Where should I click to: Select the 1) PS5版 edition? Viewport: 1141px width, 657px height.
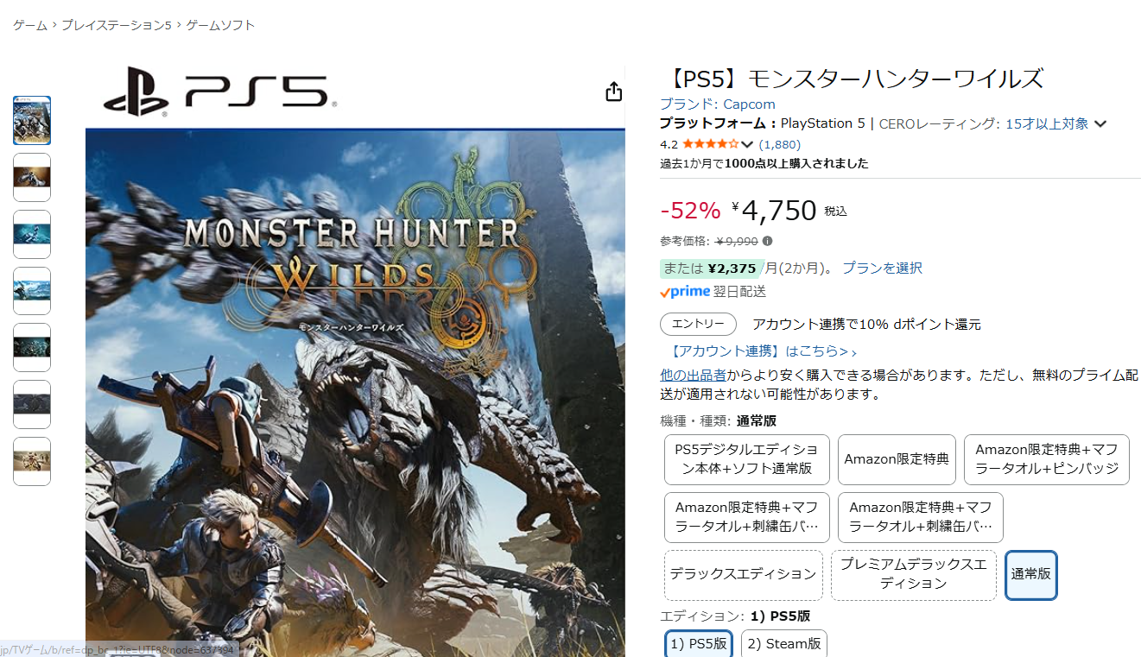pyautogui.click(x=699, y=644)
